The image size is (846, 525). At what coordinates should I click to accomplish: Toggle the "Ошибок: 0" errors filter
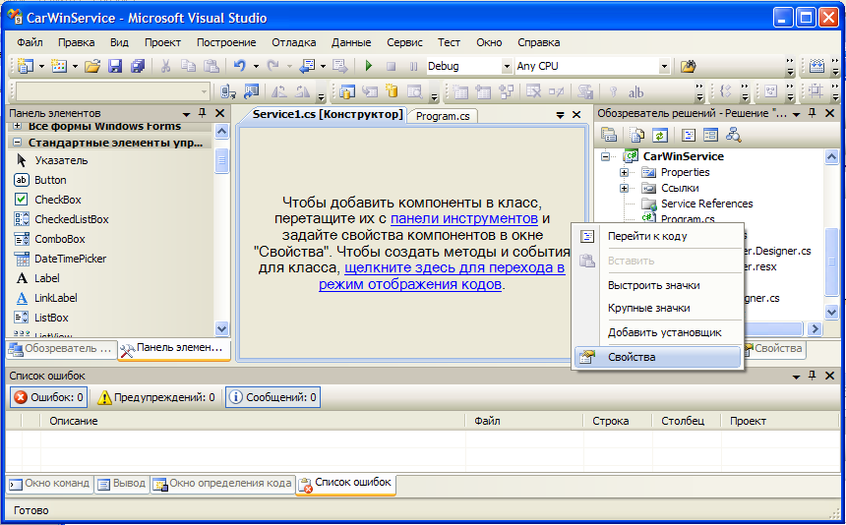pyautogui.click(x=49, y=397)
